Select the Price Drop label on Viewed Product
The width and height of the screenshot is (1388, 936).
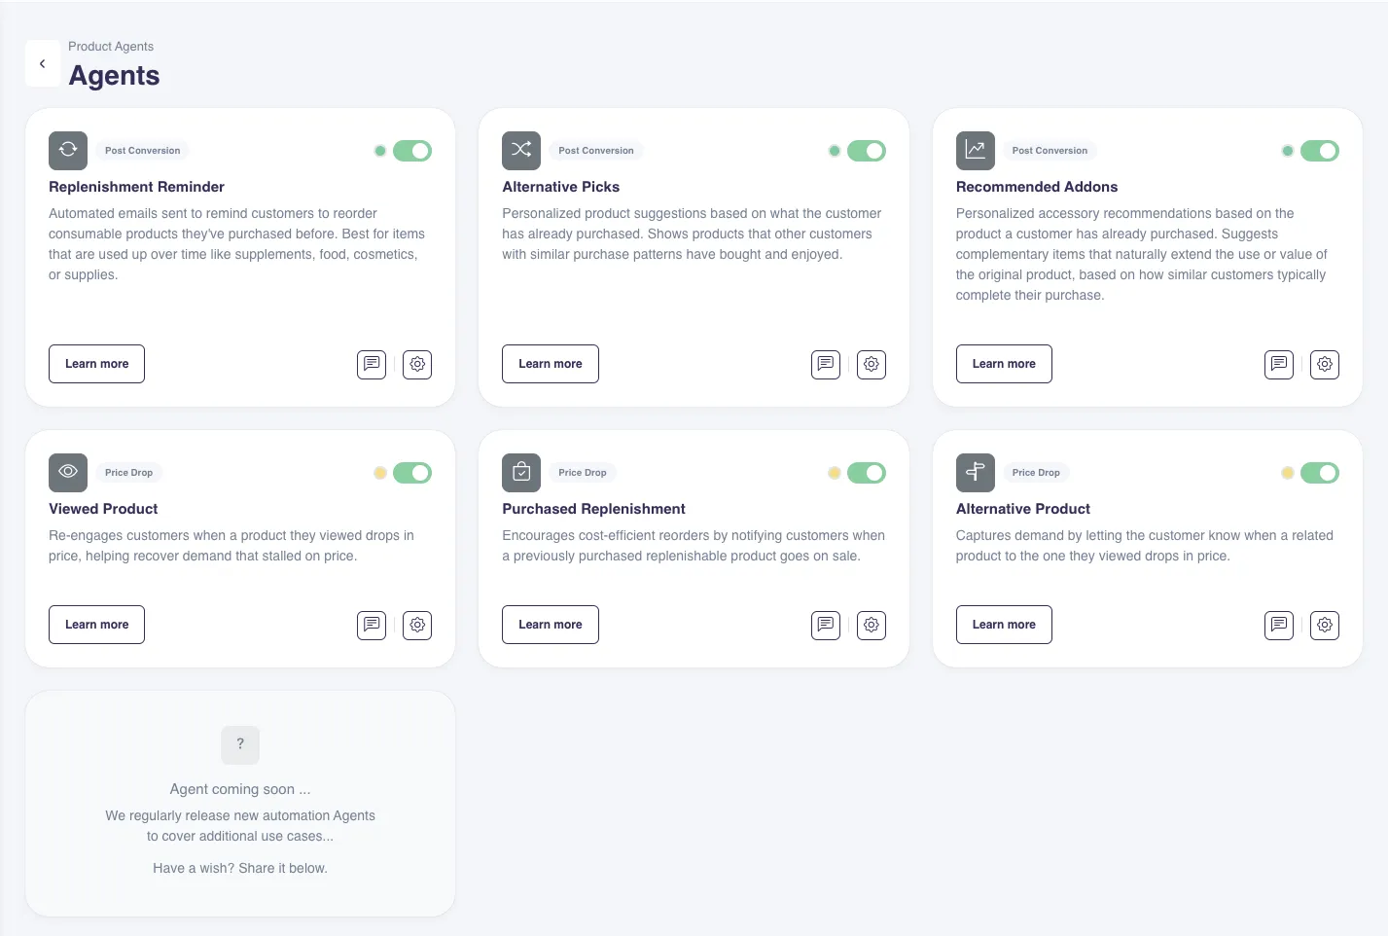(x=128, y=472)
